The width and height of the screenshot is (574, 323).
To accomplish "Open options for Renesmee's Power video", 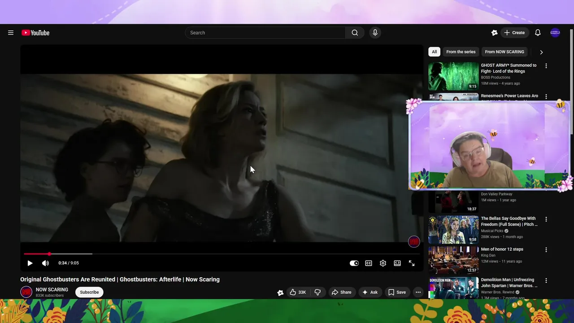I will [546, 96].
